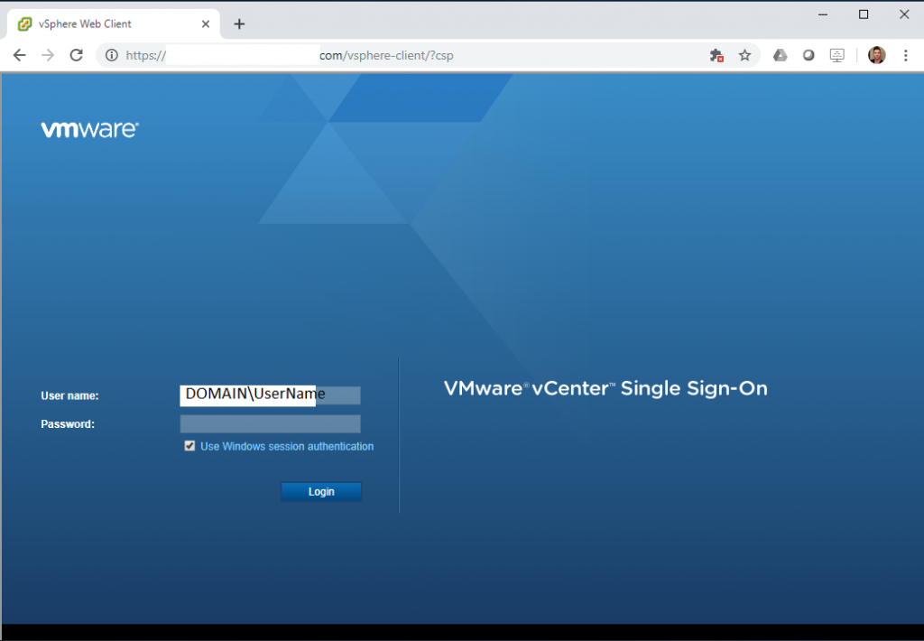Click the blocked plugin puzzle-piece icon
924x641 pixels.
click(x=716, y=55)
